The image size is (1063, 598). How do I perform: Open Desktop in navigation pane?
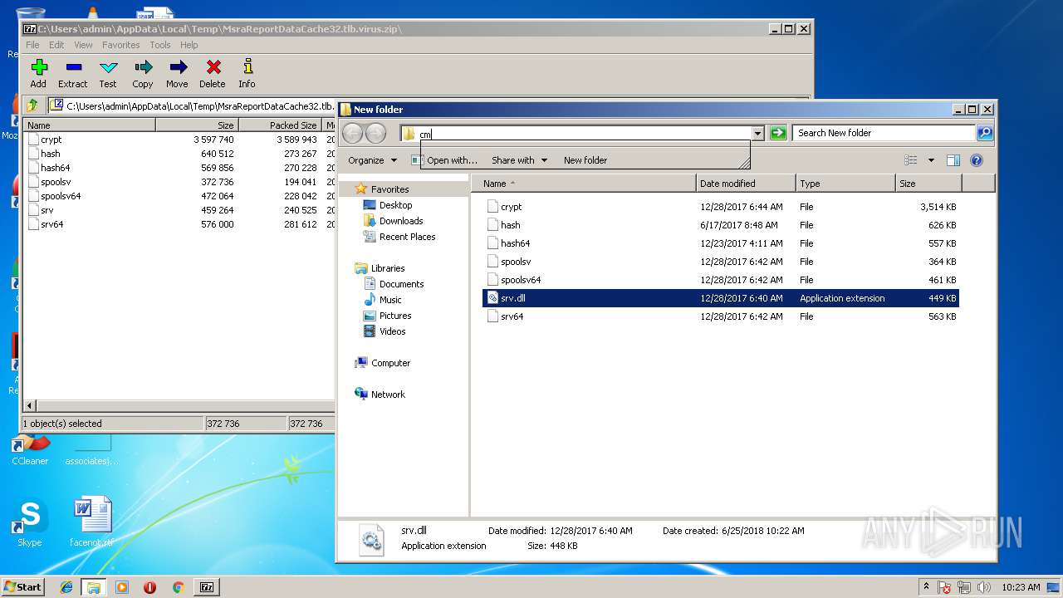click(x=396, y=205)
